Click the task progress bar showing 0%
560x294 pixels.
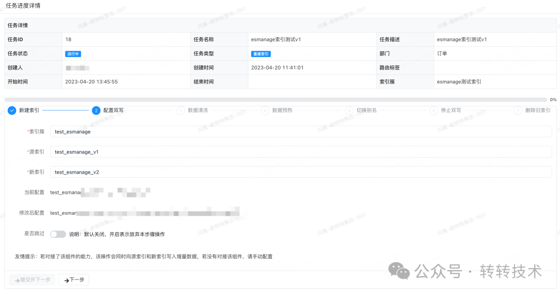point(275,100)
